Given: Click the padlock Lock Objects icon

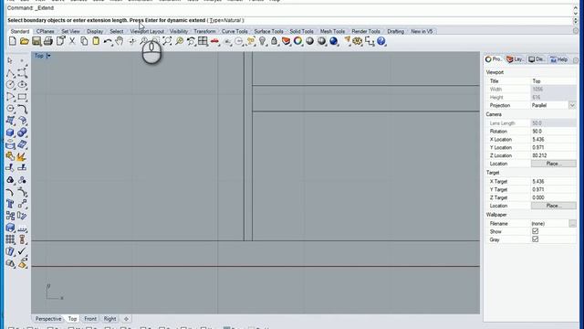Looking at the screenshot, I should pyautogui.click(x=274, y=41).
